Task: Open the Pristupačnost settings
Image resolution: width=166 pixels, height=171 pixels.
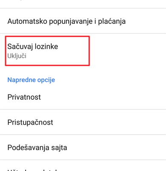Action: pos(83,122)
